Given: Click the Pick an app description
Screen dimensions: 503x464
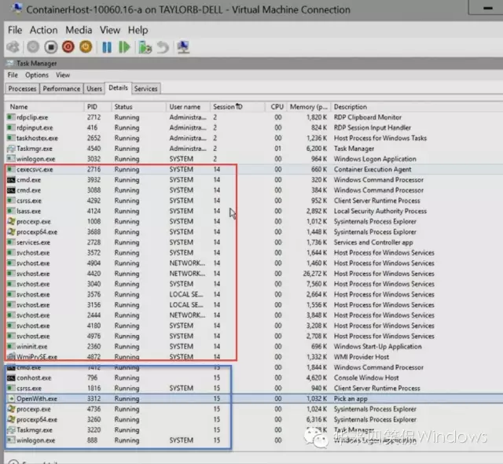Looking at the screenshot, I should 351,399.
